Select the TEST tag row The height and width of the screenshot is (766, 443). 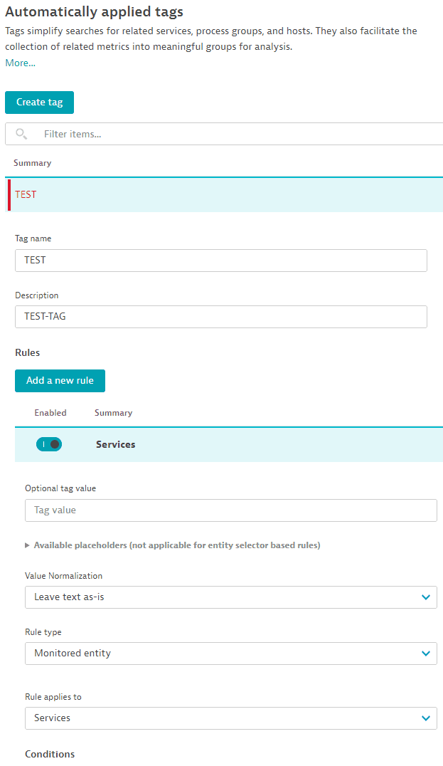(x=225, y=194)
